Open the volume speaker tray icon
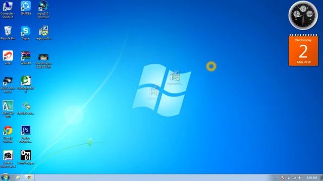Image resolution: width=323 pixels, height=181 pixels. click(x=299, y=177)
